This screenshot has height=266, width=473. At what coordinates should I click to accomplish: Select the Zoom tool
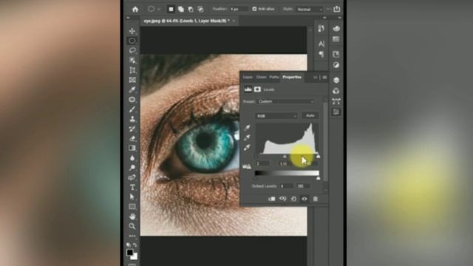coord(132,226)
